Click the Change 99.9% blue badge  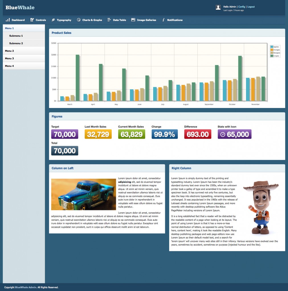pyautogui.click(x=165, y=134)
